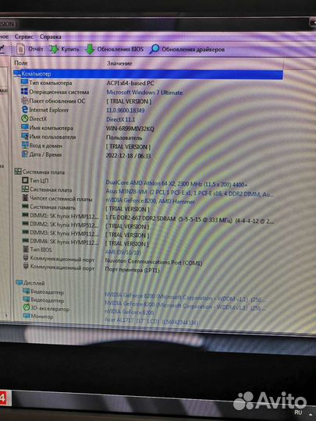
Task: Open the Справка menu
Action: tap(50, 37)
